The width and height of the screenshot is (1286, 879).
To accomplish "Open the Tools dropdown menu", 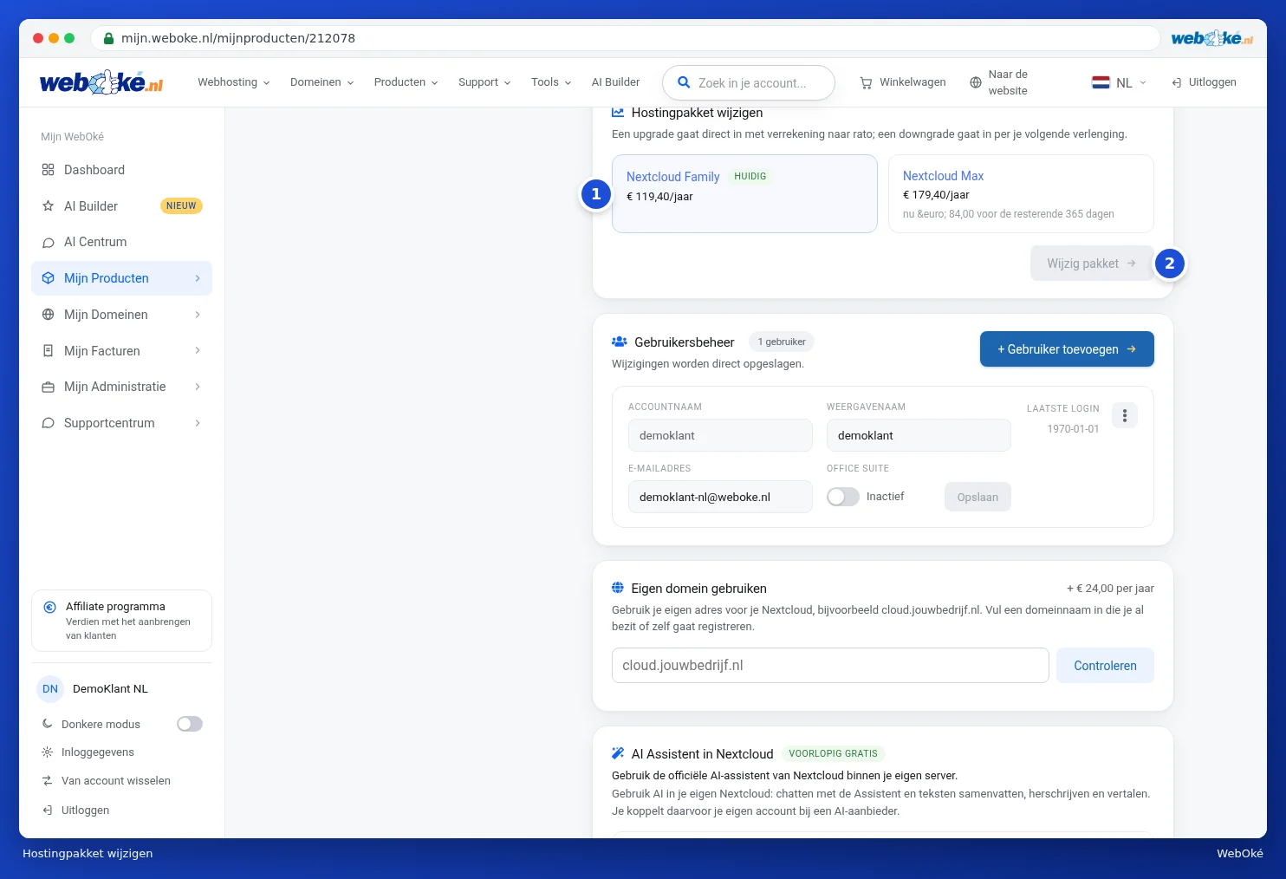I will click(552, 82).
